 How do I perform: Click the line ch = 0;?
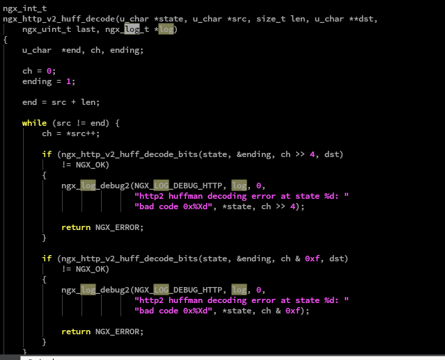pyautogui.click(x=39, y=71)
